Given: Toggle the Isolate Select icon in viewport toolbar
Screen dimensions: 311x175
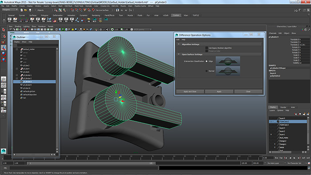Looking at the screenshot, I should 96,29.
